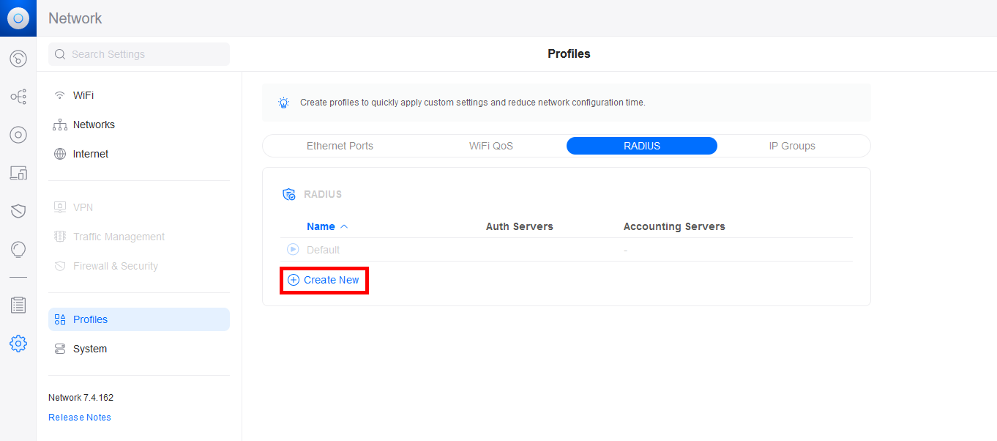Expand the Default RADIUS profile entry

292,249
